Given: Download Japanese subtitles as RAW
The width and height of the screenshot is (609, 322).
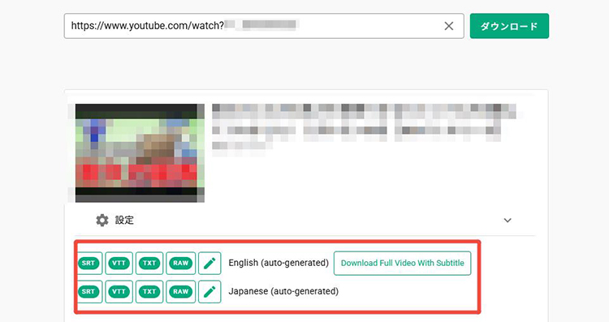Looking at the screenshot, I should [180, 291].
